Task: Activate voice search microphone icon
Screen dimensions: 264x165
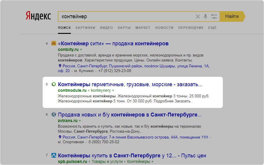Action: click(x=205, y=16)
